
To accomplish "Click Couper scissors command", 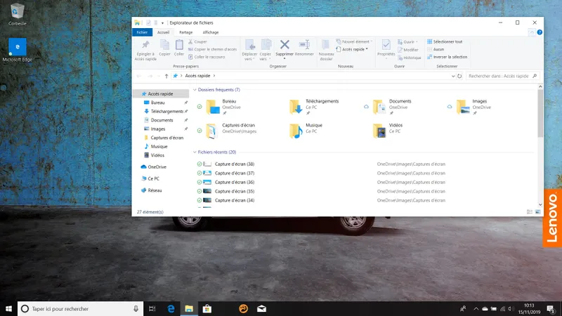I will tap(197, 41).
